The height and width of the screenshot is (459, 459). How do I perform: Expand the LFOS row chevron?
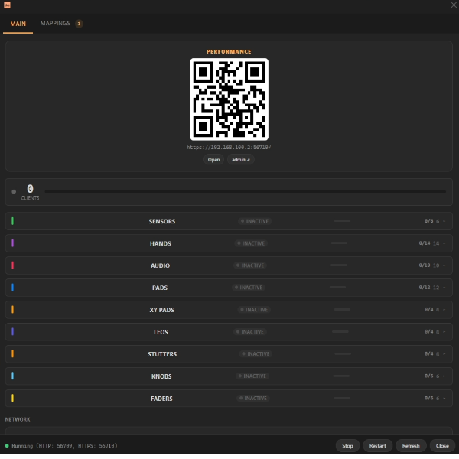tap(444, 332)
